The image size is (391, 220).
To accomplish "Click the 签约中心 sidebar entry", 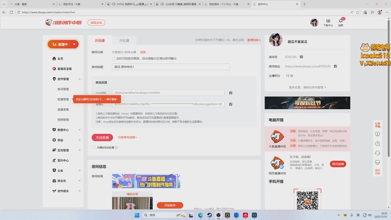I will (61, 160).
